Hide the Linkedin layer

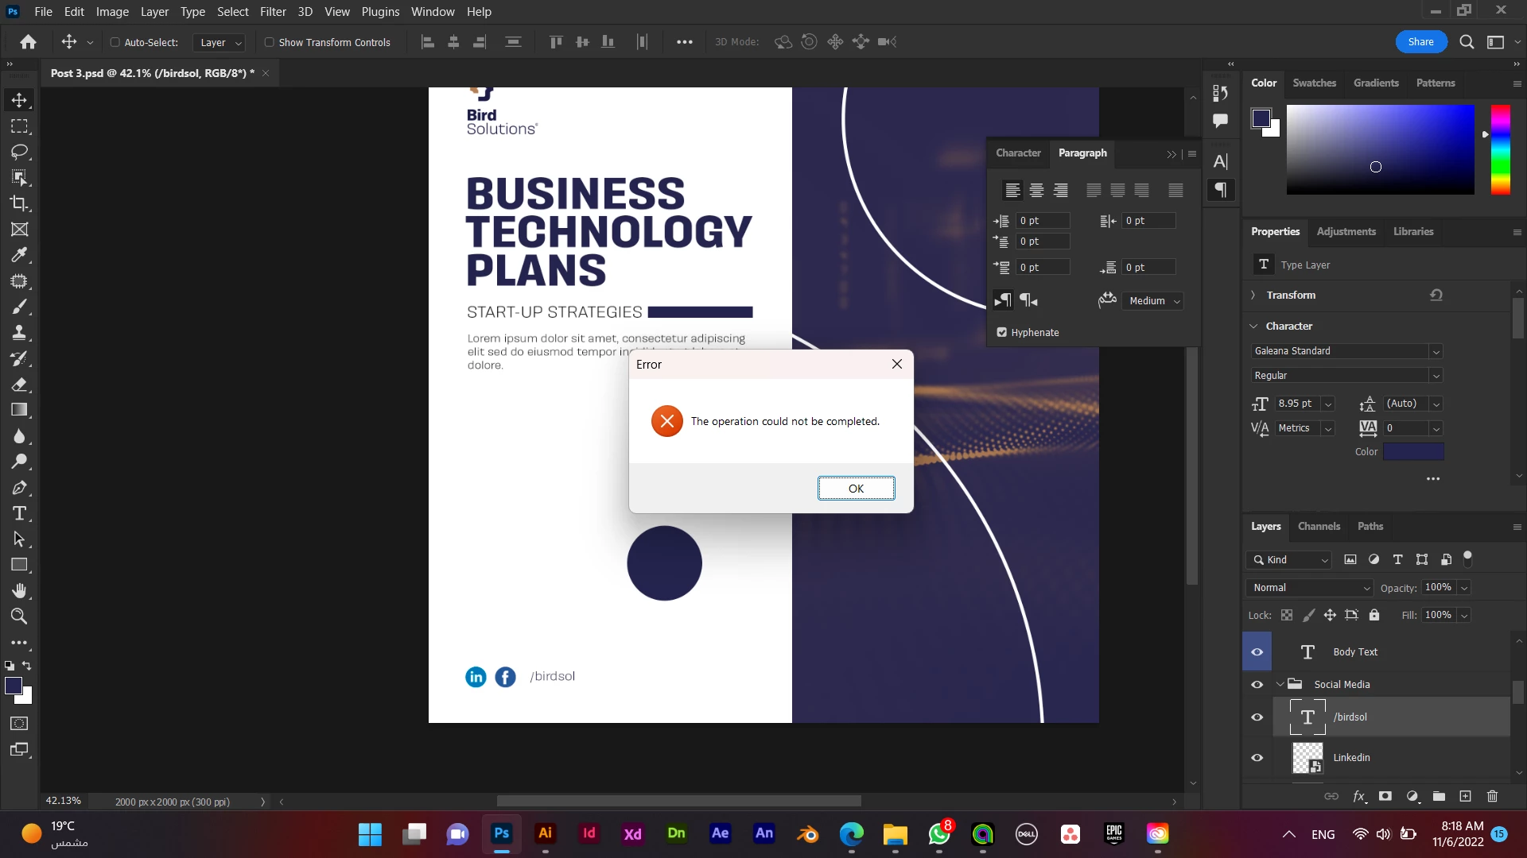pyautogui.click(x=1257, y=757)
